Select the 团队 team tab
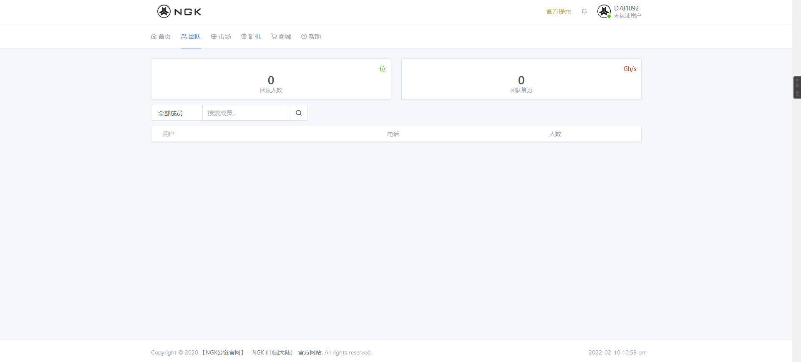 pyautogui.click(x=191, y=37)
